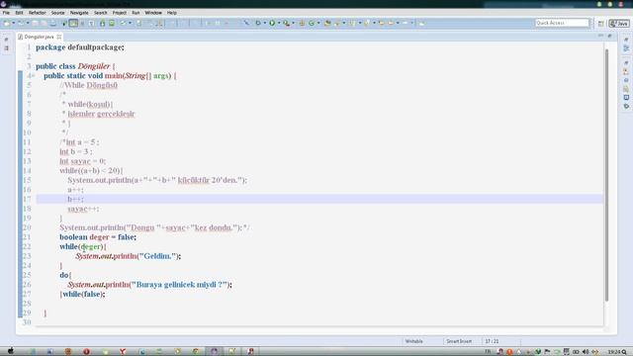Click the New file toolbar icon
Screen dimensions: 633x356
coord(7,23)
